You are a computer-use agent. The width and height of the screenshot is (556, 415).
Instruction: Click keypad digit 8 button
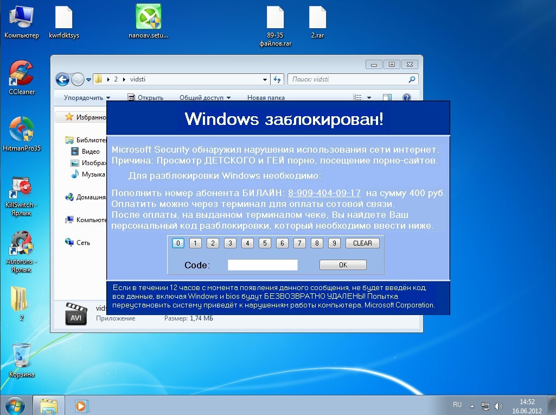coord(317,243)
